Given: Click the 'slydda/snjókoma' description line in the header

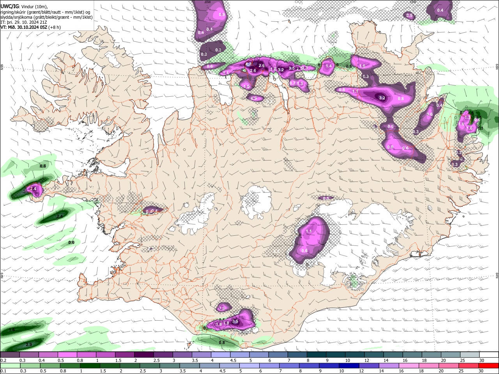Looking at the screenshot, I should [x=46, y=17].
